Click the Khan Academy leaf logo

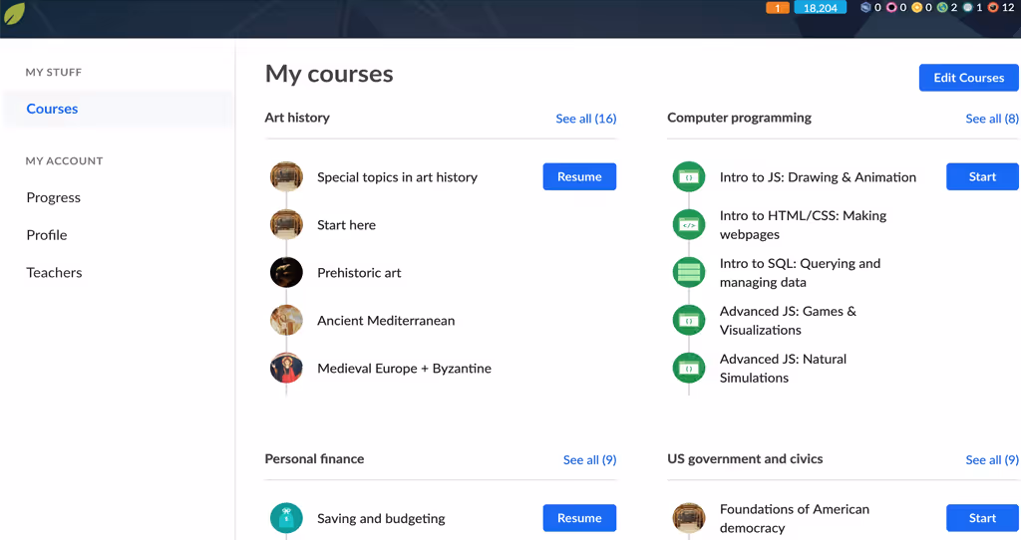14,13
